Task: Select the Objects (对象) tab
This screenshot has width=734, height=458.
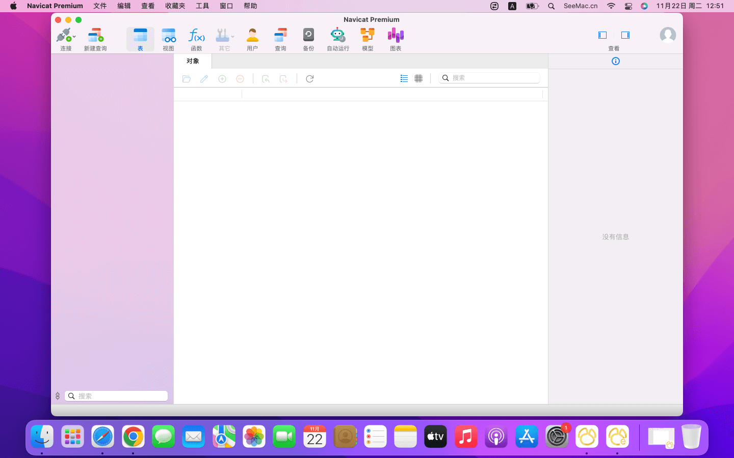Action: tap(193, 61)
